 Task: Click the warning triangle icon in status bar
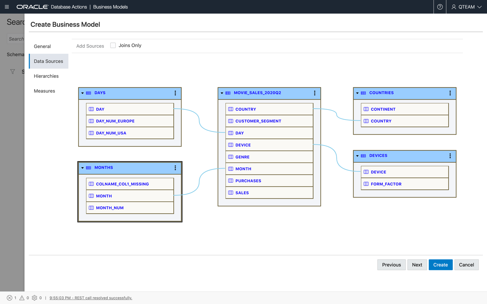click(x=22, y=298)
